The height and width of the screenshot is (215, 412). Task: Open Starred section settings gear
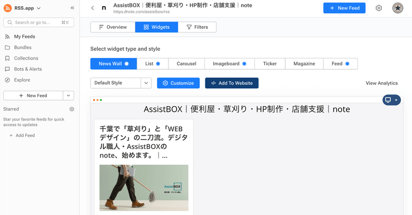tap(72, 109)
